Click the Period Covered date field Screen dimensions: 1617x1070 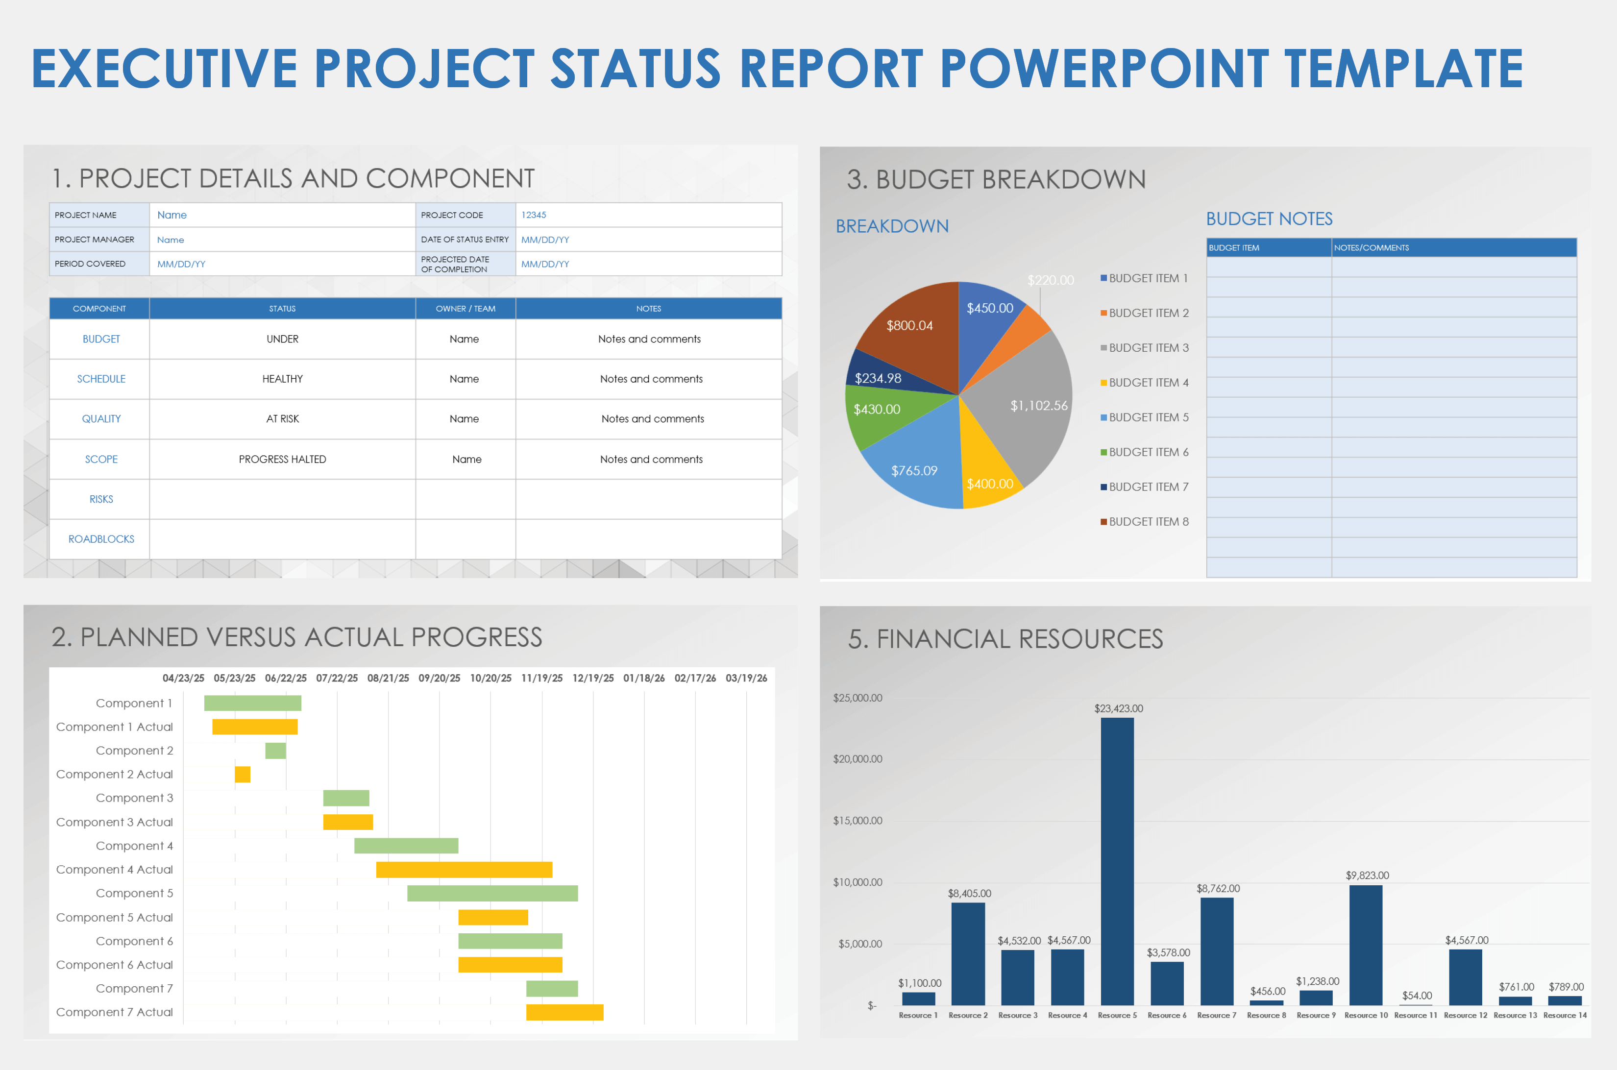[x=282, y=264]
